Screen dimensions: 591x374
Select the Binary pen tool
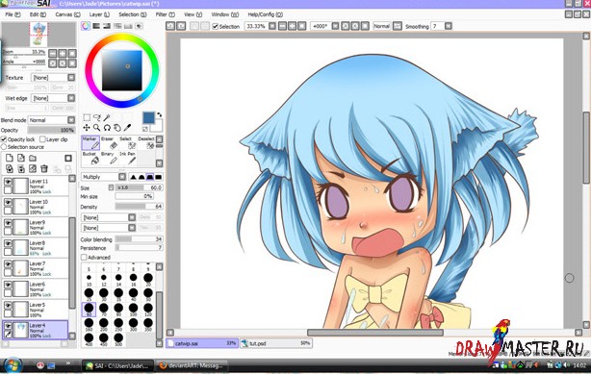(109, 159)
